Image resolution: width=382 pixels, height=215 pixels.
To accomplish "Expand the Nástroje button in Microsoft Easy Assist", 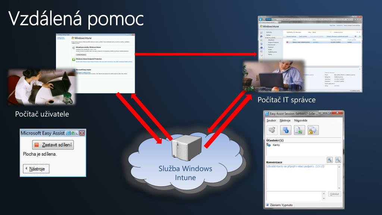I will (36, 169).
